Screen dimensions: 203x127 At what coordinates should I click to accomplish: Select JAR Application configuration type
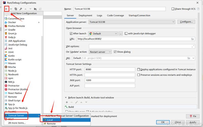17,41
